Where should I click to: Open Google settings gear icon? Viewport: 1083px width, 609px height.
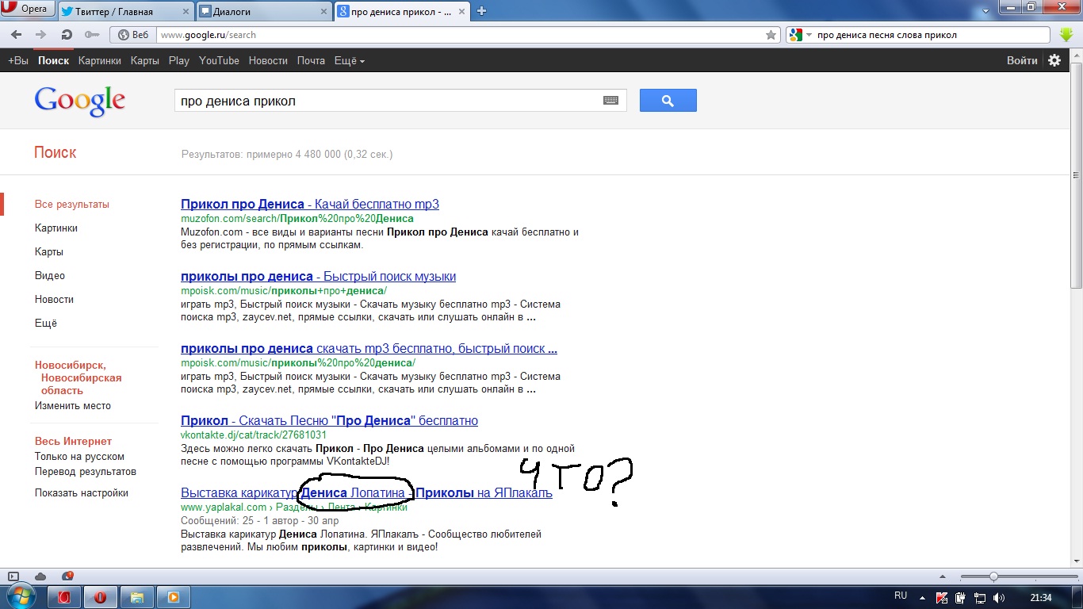(x=1054, y=60)
